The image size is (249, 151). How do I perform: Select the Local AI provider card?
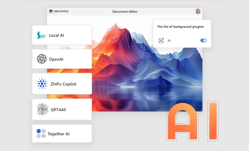pyautogui.click(x=62, y=35)
